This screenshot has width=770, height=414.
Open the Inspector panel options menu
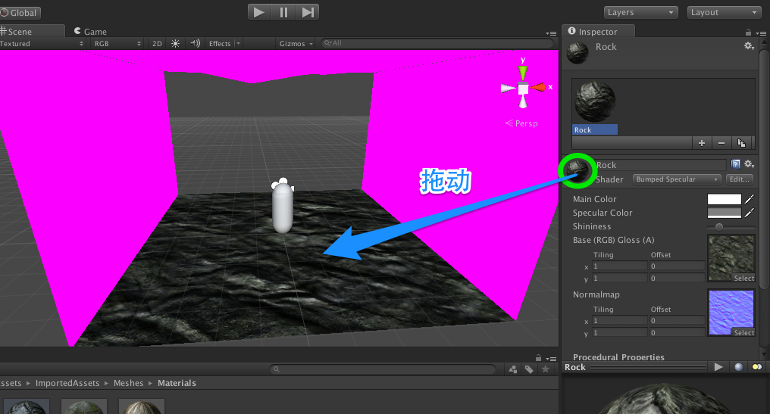tap(761, 33)
